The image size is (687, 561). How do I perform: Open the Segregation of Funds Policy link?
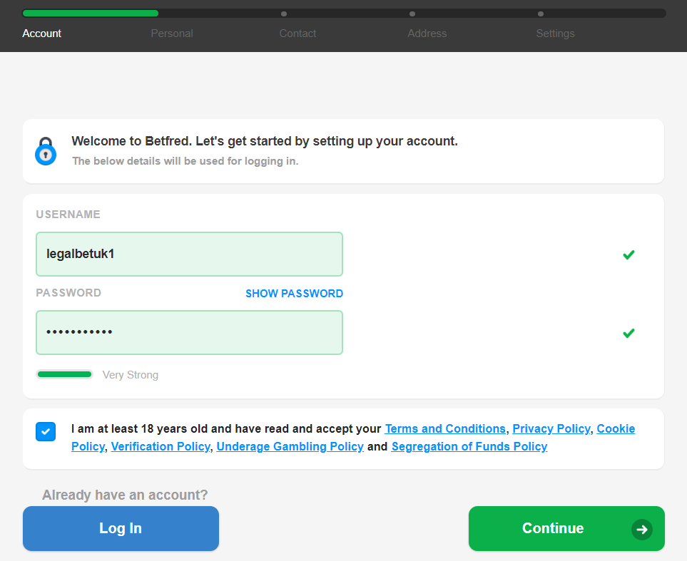pos(469,447)
